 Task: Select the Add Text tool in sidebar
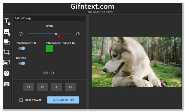(x=7, y=22)
